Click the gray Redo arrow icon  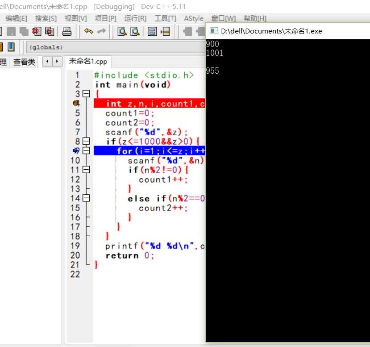point(101,31)
